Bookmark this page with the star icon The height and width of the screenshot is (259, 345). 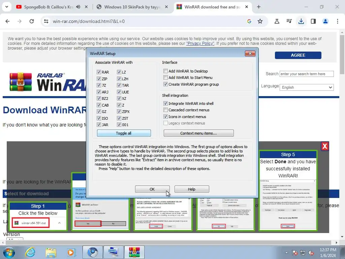(x=260, y=21)
